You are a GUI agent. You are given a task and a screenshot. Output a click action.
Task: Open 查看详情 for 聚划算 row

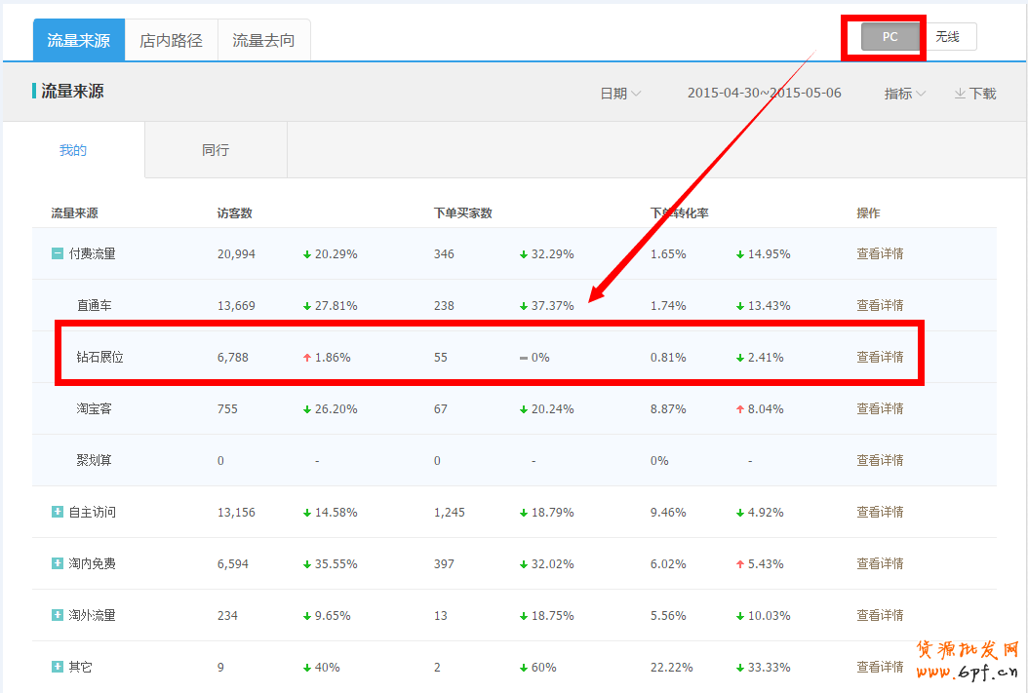[880, 460]
